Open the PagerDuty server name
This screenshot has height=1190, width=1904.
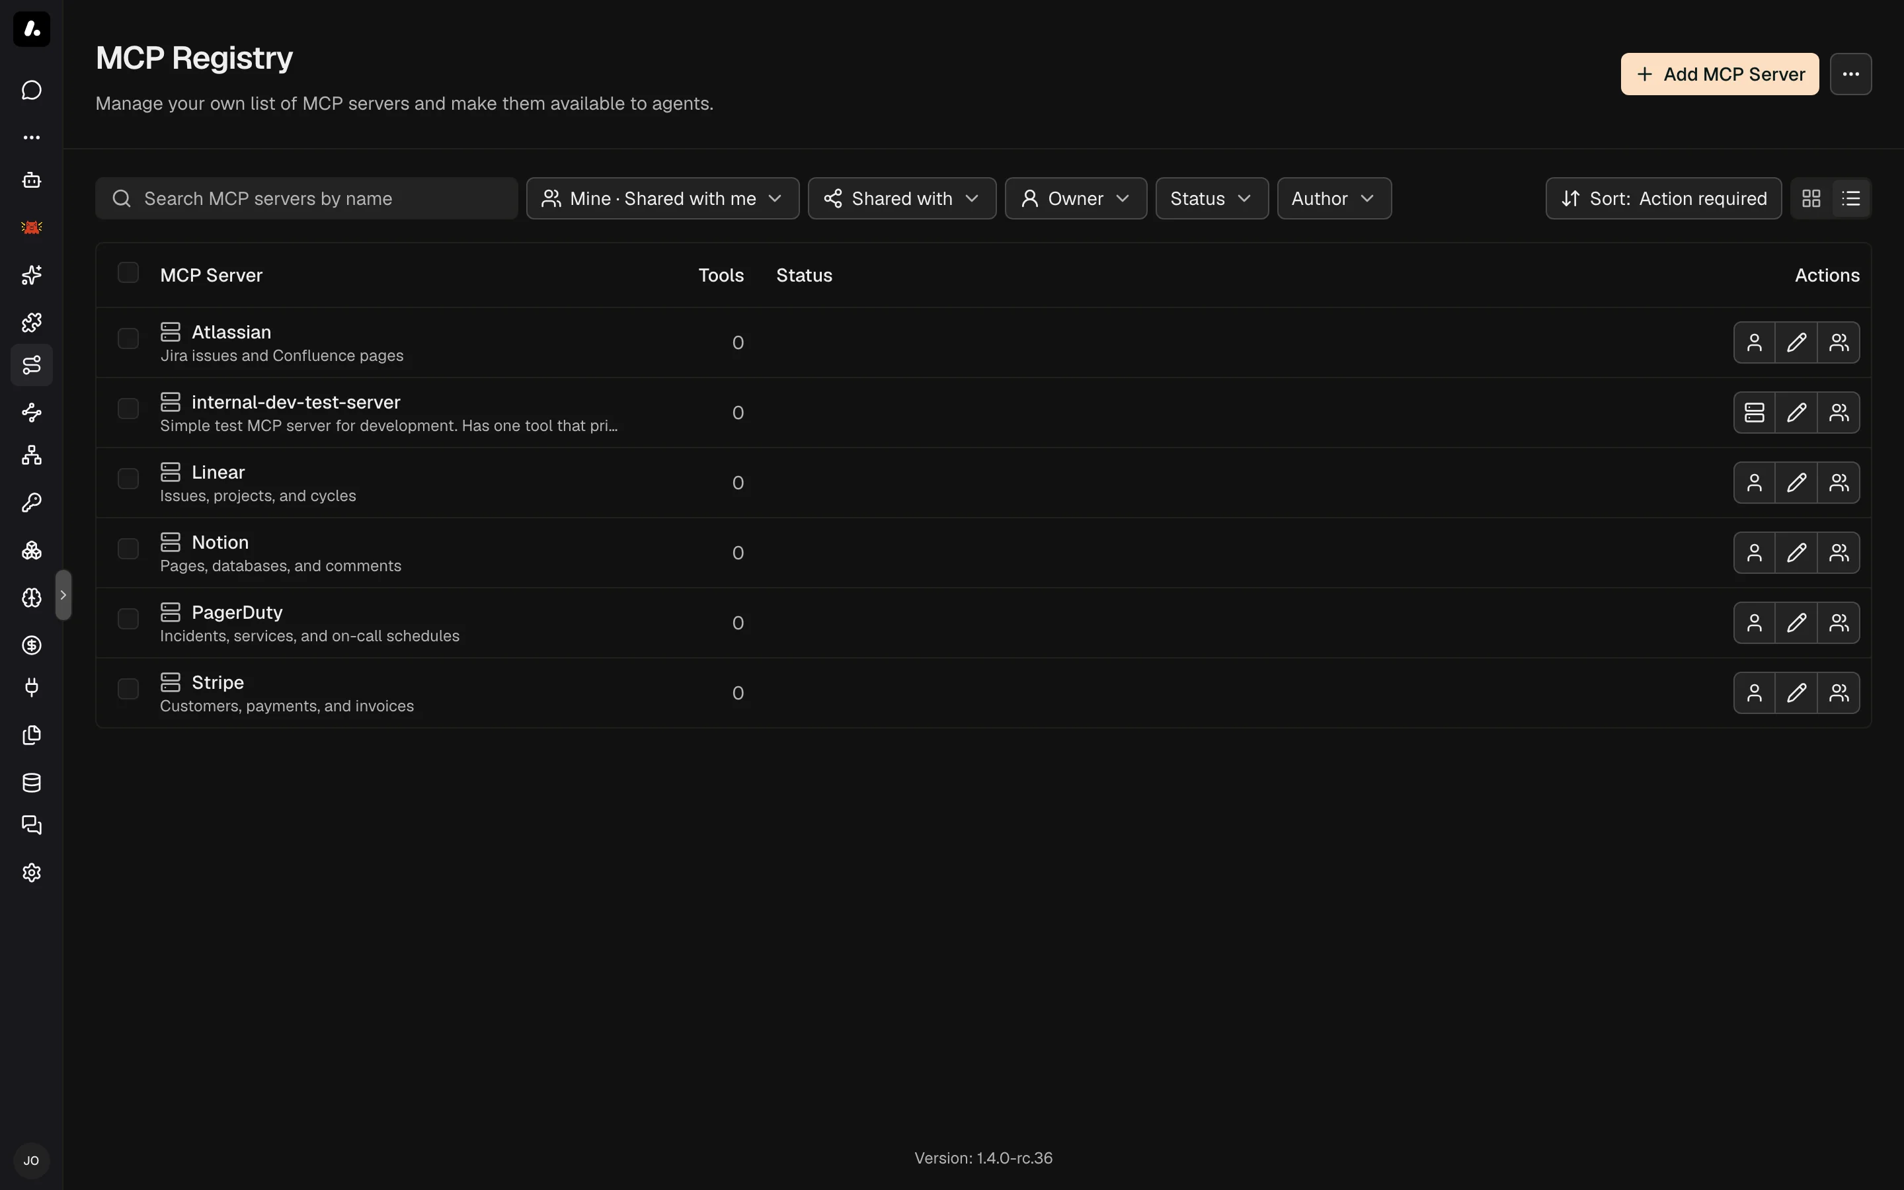[x=237, y=612]
